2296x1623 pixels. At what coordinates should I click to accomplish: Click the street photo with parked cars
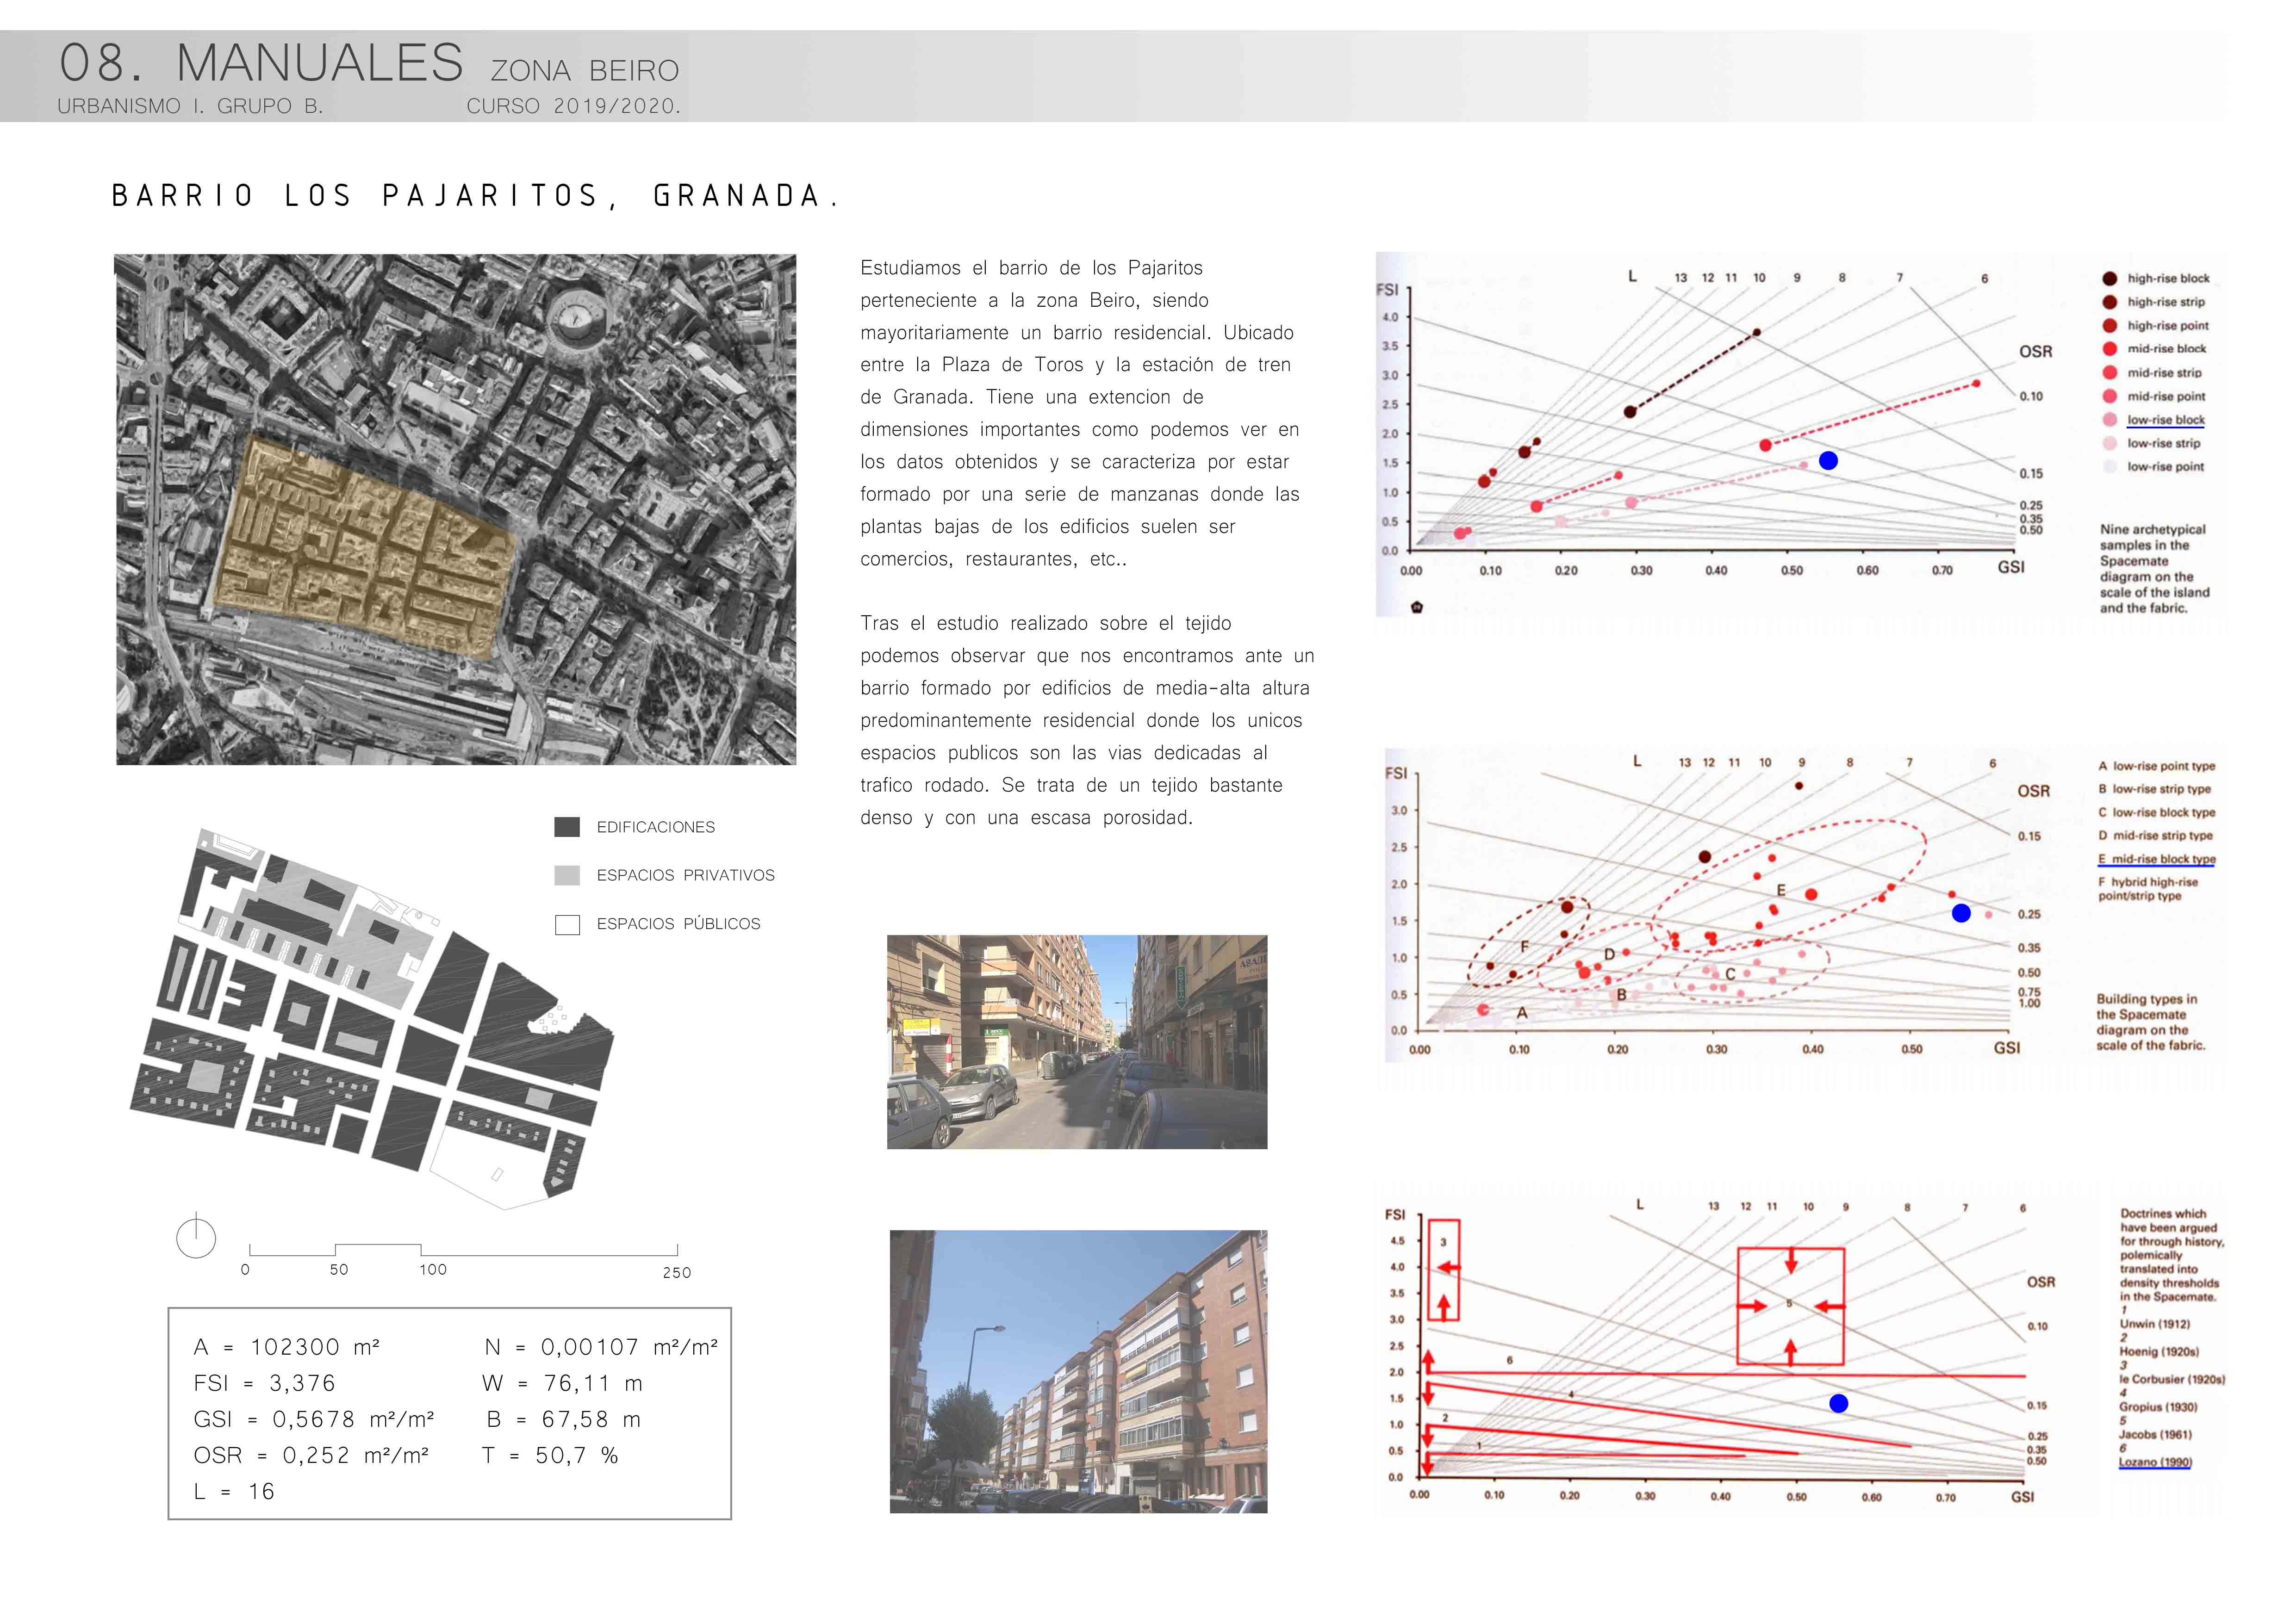coord(1077,1041)
